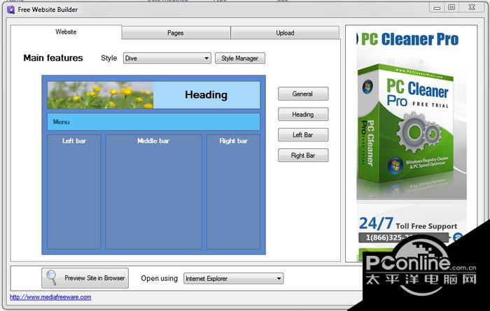Viewport: 490px width, 311px height.
Task: Open the Upload tab
Action: [x=285, y=33]
